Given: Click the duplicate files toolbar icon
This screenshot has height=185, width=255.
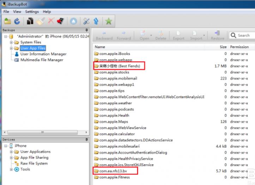Looking at the screenshot, I should (30, 21).
